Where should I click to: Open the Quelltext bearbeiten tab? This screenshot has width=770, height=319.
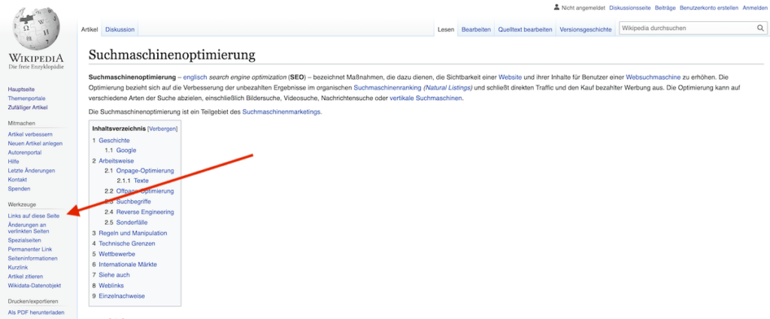tap(525, 29)
